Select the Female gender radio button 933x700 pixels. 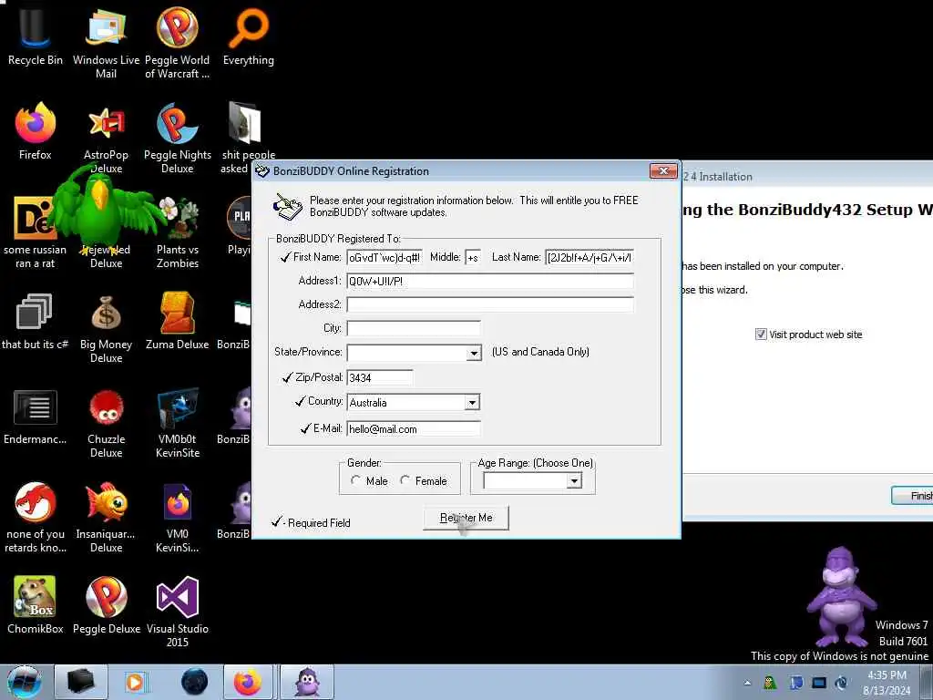point(405,480)
